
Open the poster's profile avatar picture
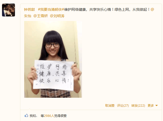[x=8, y=10]
